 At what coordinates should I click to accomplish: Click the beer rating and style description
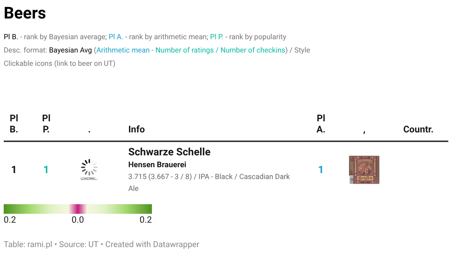(209, 182)
